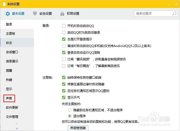This screenshot has width=180, height=131.
Task: Click the 主面板: section label
Action: 47,78
